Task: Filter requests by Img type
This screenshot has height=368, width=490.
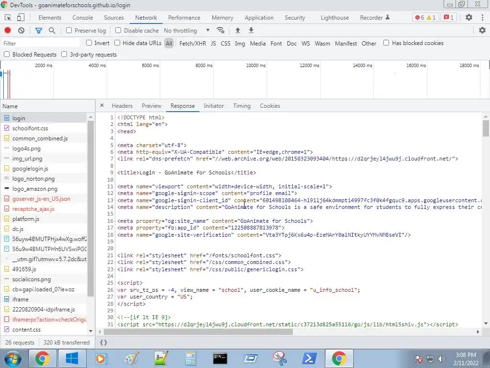Action: coord(240,44)
